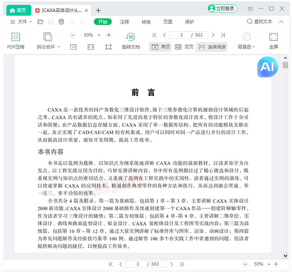Toggle 连续阅读 continuous reading

point(212,47)
